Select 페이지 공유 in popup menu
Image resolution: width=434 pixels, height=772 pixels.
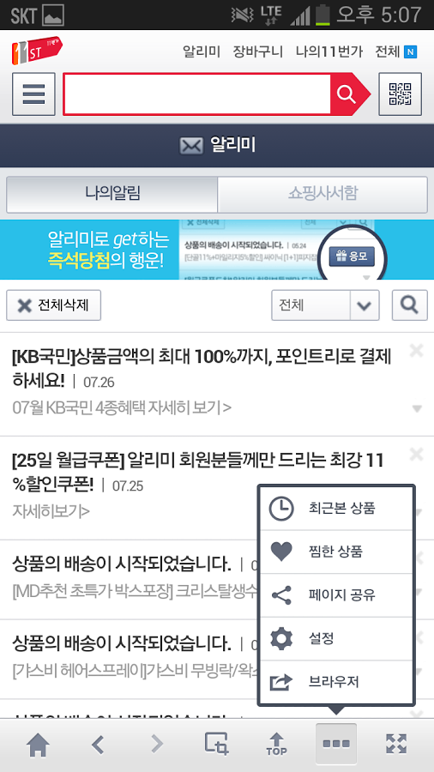[336, 594]
